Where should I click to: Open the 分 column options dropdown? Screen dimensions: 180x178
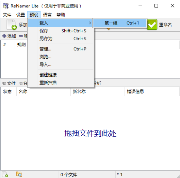point(23,84)
